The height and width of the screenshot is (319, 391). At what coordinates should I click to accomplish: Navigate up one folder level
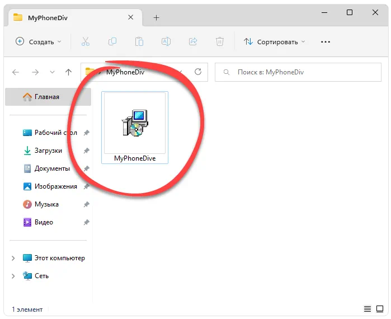point(69,72)
